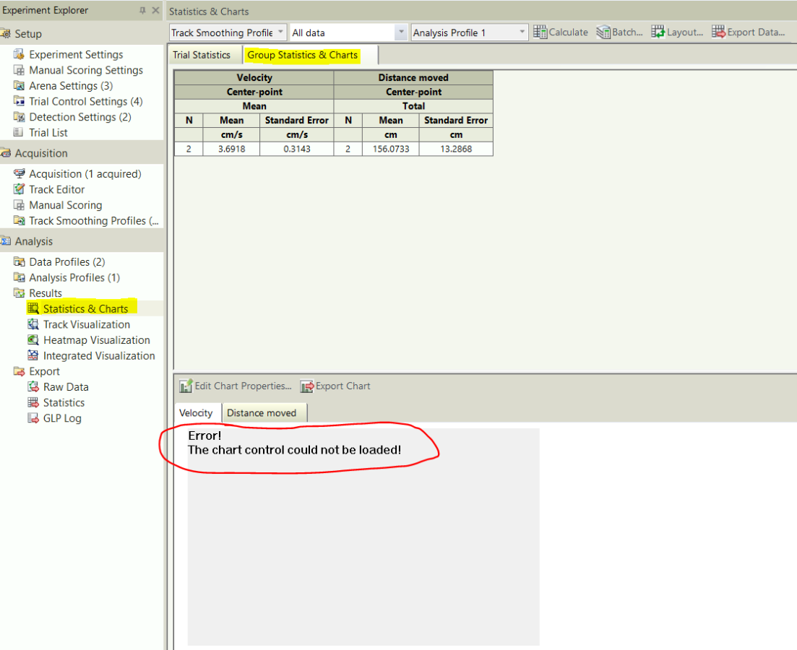Pin the Experiment Explorer panel
Image resolution: width=797 pixels, height=650 pixels.
(x=142, y=10)
